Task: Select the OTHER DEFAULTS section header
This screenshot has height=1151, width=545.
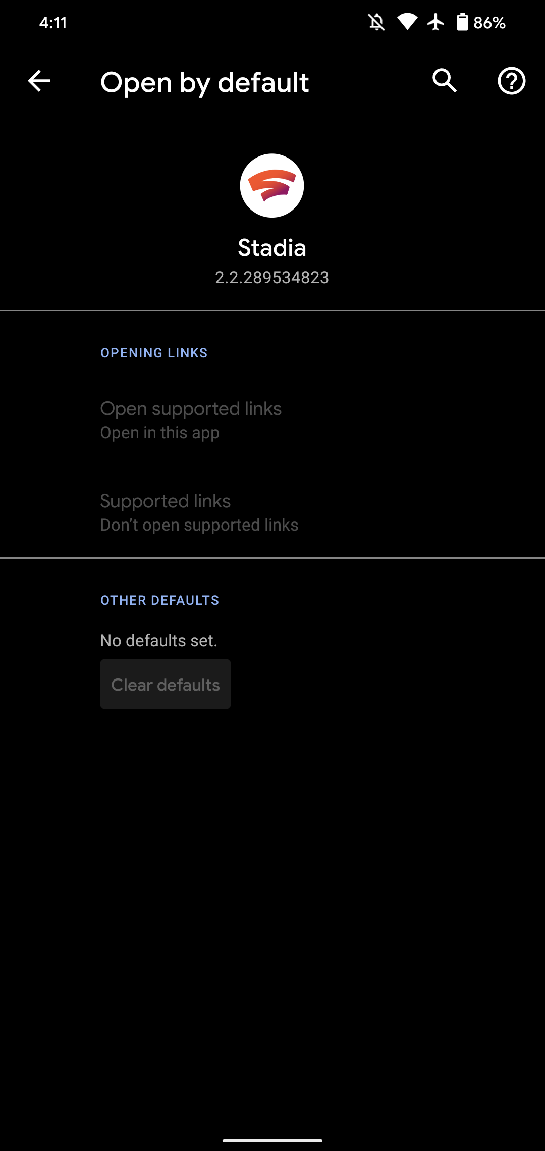Action: [159, 600]
